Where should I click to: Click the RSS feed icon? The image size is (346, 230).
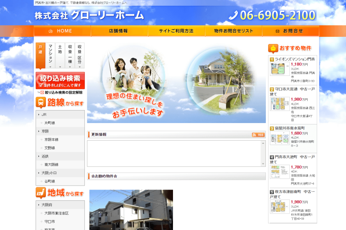tap(258, 135)
